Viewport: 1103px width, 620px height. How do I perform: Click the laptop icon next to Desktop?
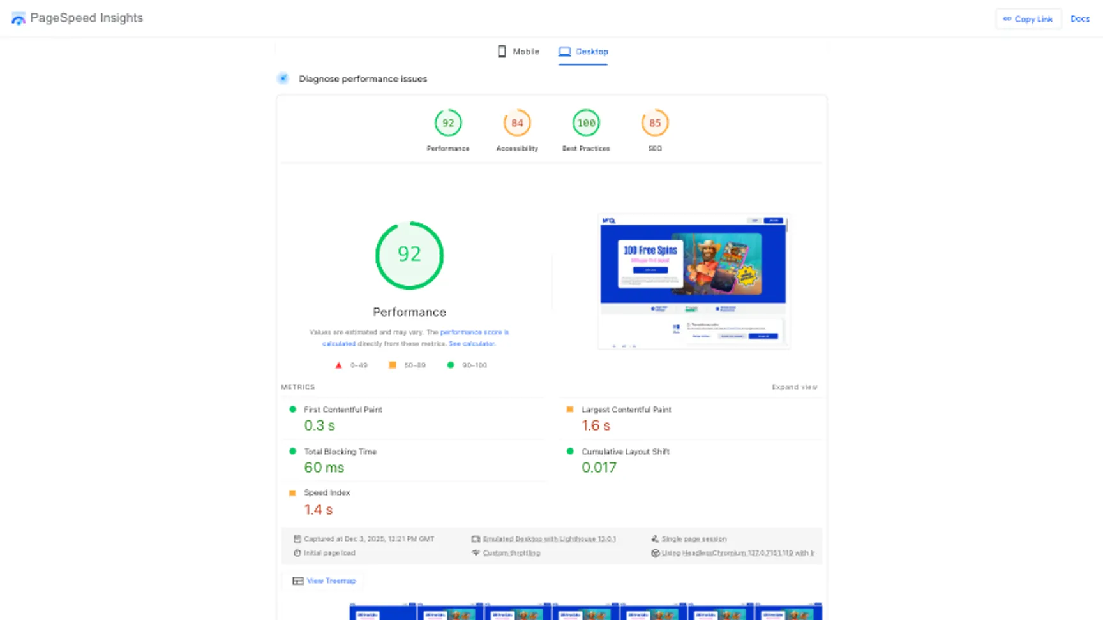point(564,51)
